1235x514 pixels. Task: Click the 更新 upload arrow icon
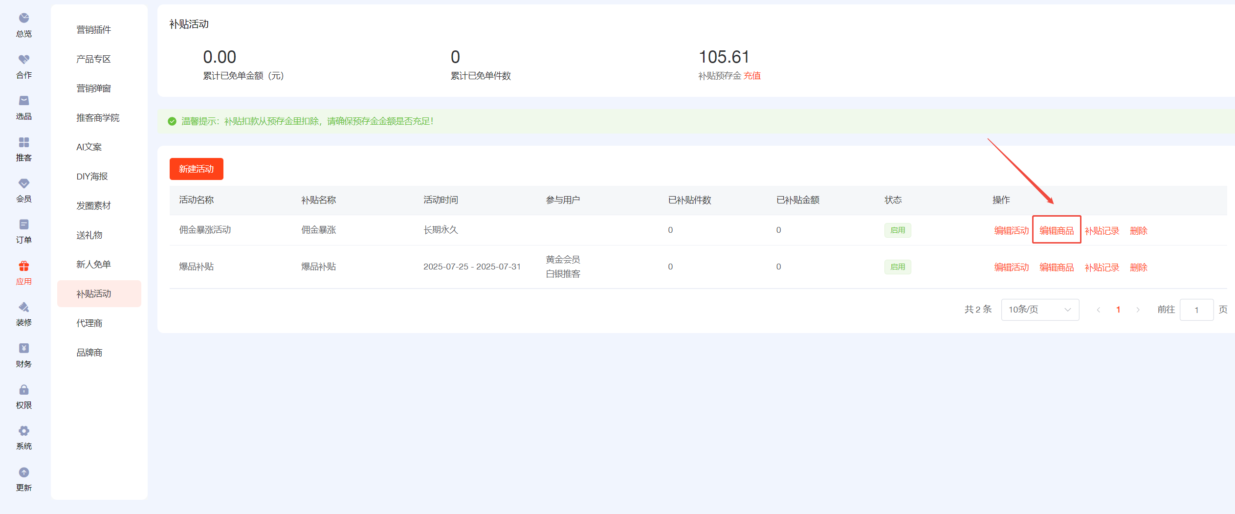(x=23, y=472)
